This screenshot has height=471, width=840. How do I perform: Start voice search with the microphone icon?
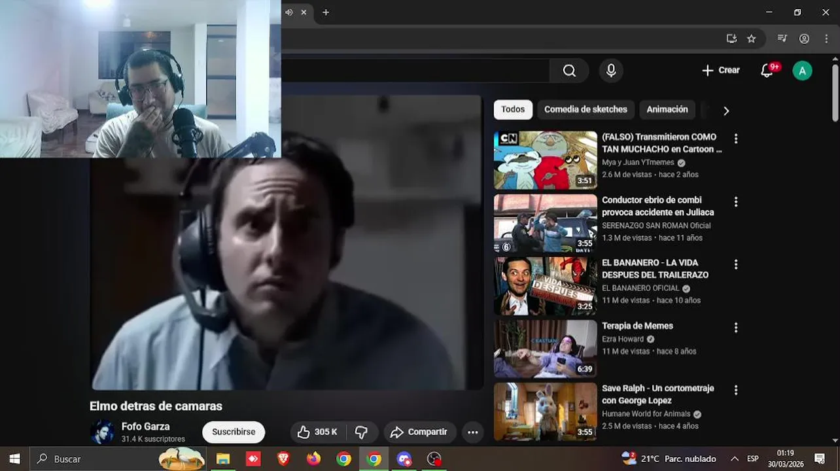[x=611, y=71]
